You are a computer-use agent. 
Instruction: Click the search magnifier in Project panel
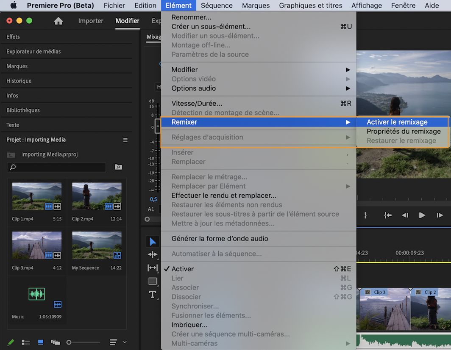[118, 167]
